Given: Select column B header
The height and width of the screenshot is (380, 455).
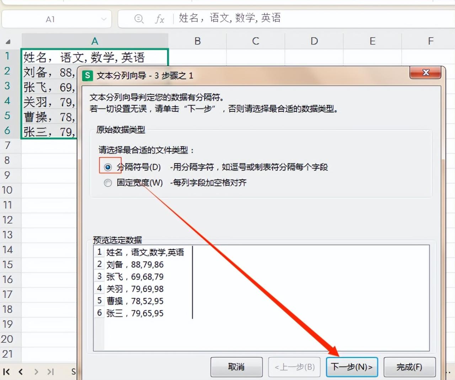Looking at the screenshot, I should point(197,41).
